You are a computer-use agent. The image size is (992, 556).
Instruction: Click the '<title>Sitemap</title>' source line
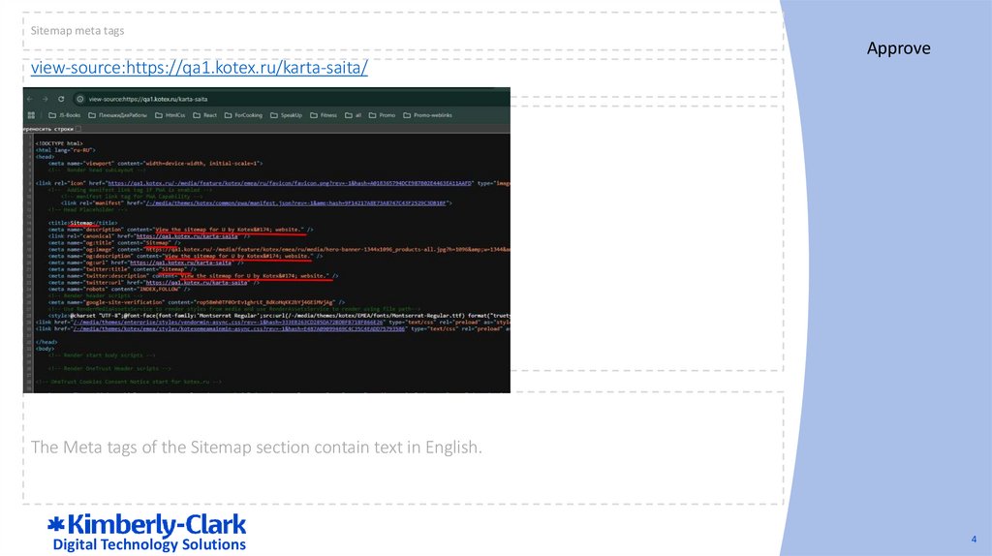[83, 223]
